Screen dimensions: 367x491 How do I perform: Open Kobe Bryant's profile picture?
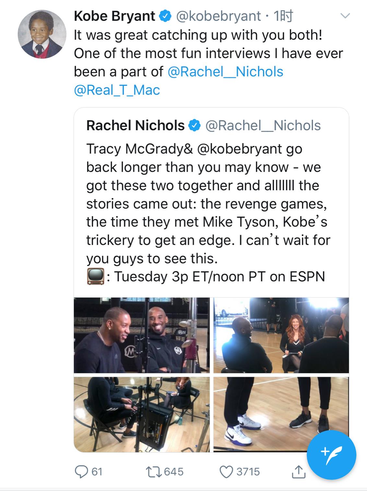(x=40, y=34)
